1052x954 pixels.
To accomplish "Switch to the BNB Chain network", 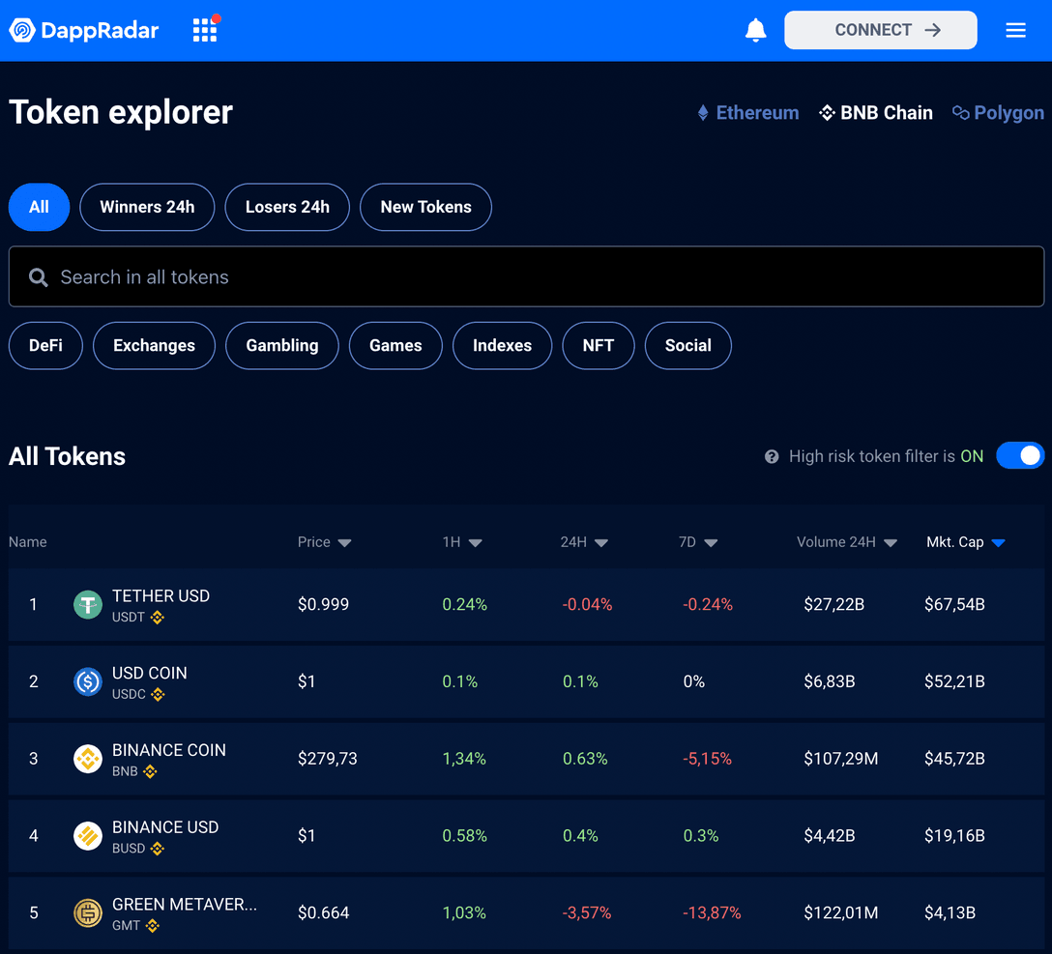I will coord(875,112).
